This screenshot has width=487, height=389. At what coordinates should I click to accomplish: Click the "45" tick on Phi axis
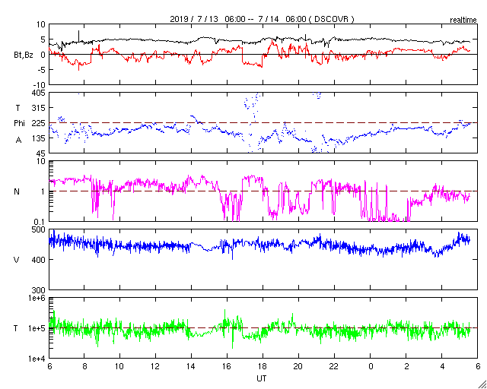tap(40, 153)
